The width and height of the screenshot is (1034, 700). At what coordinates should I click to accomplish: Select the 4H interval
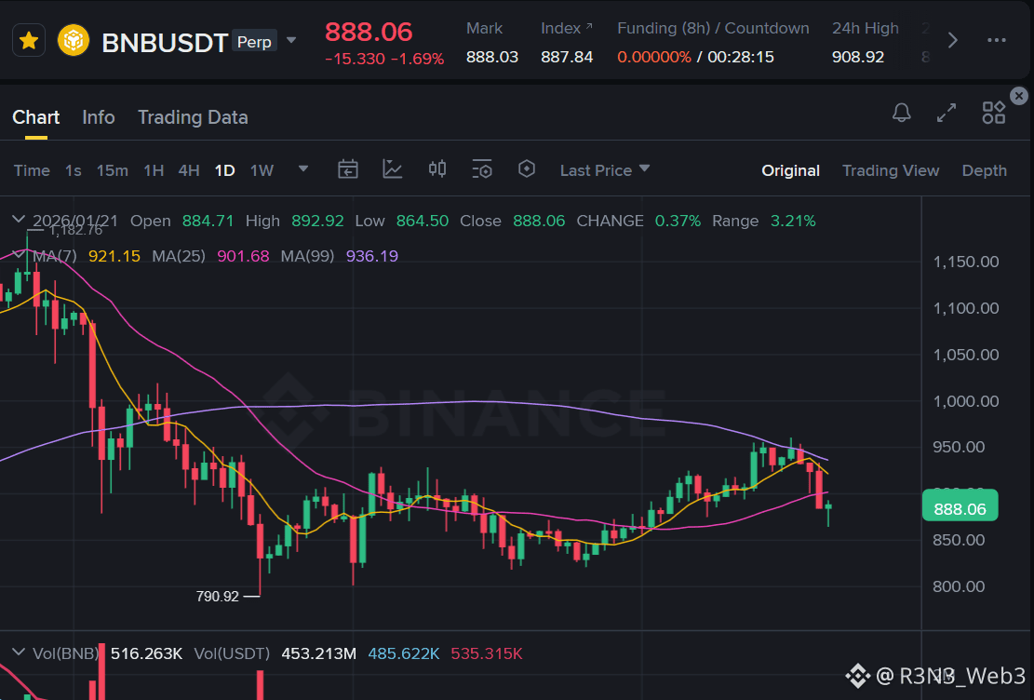[x=189, y=170]
